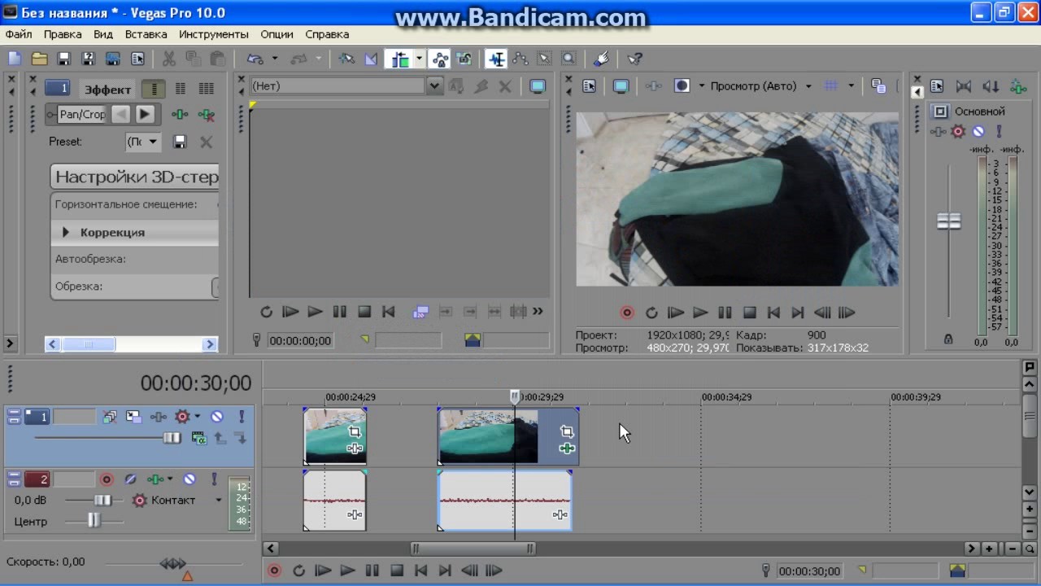The image size is (1041, 586).
Task: Select the Normal Edit tool
Action: (496, 59)
